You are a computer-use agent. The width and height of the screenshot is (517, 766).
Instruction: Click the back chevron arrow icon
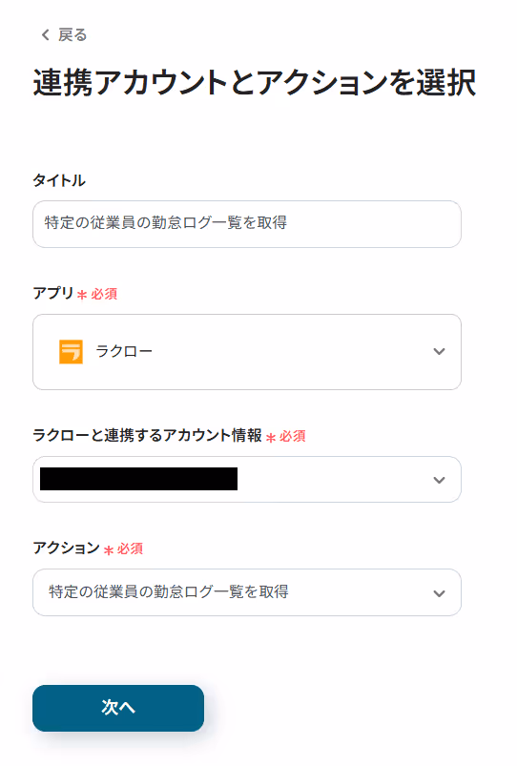pyautogui.click(x=46, y=34)
